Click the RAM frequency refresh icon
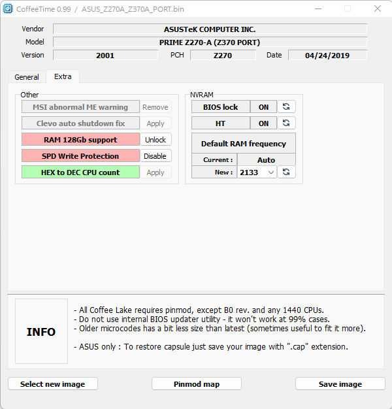 [x=286, y=172]
